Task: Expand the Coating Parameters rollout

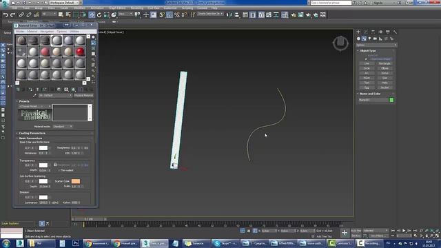Action: point(32,133)
